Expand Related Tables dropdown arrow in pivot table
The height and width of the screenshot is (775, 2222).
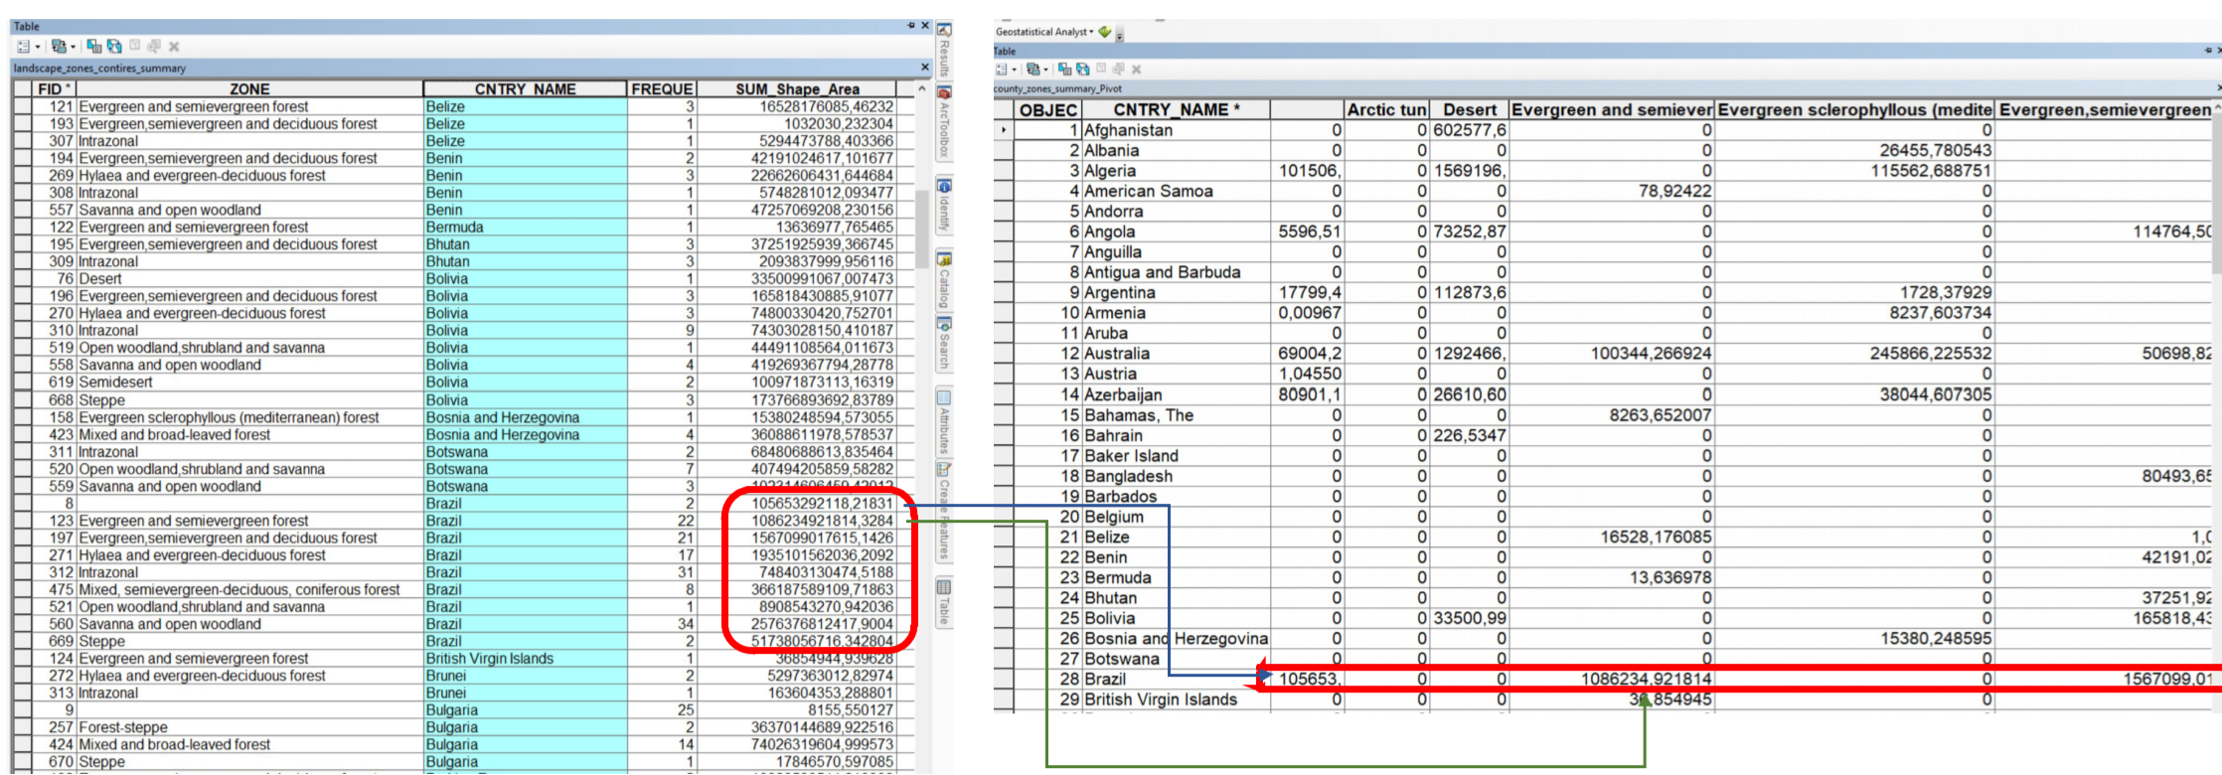tap(1047, 70)
